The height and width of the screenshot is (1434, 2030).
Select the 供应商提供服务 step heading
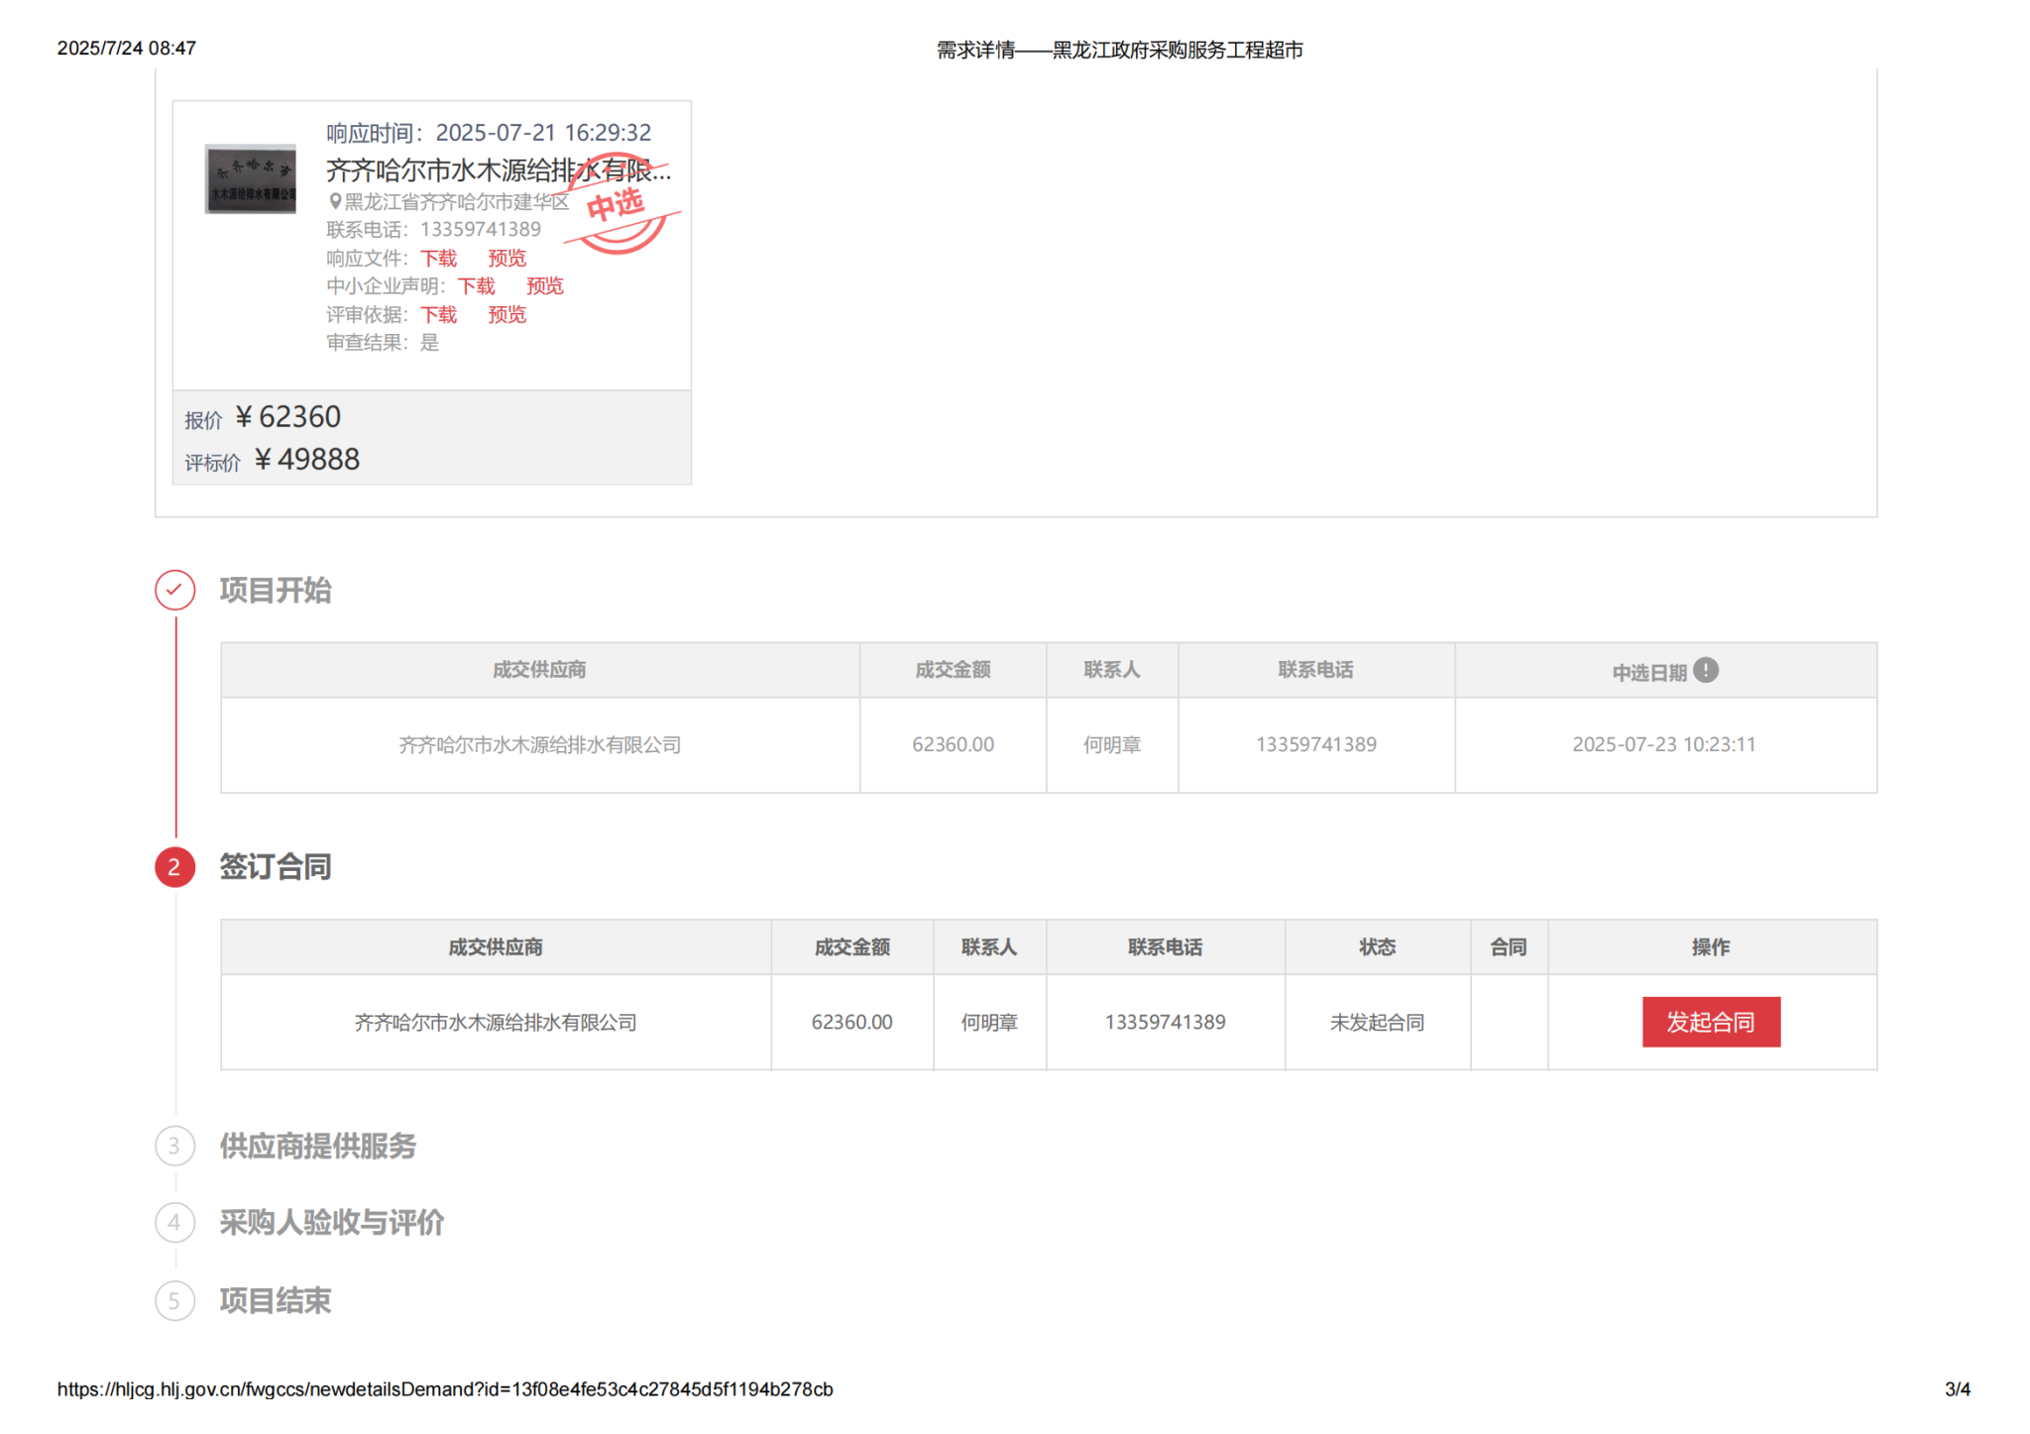tap(317, 1146)
